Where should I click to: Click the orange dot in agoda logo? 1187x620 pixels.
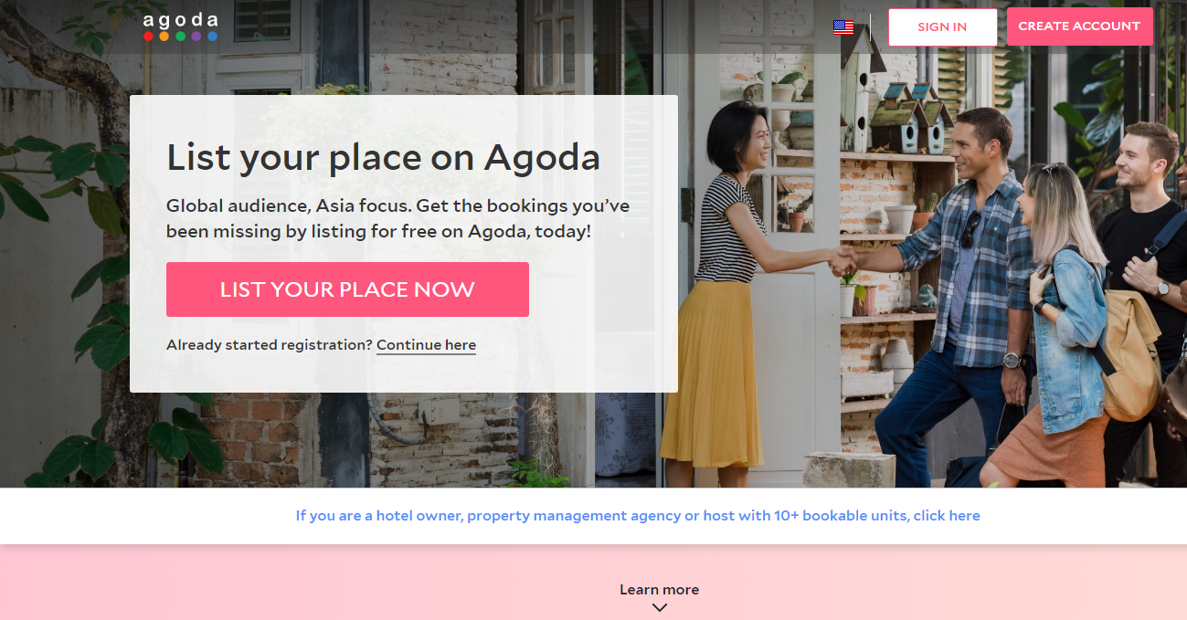pyautogui.click(x=164, y=37)
